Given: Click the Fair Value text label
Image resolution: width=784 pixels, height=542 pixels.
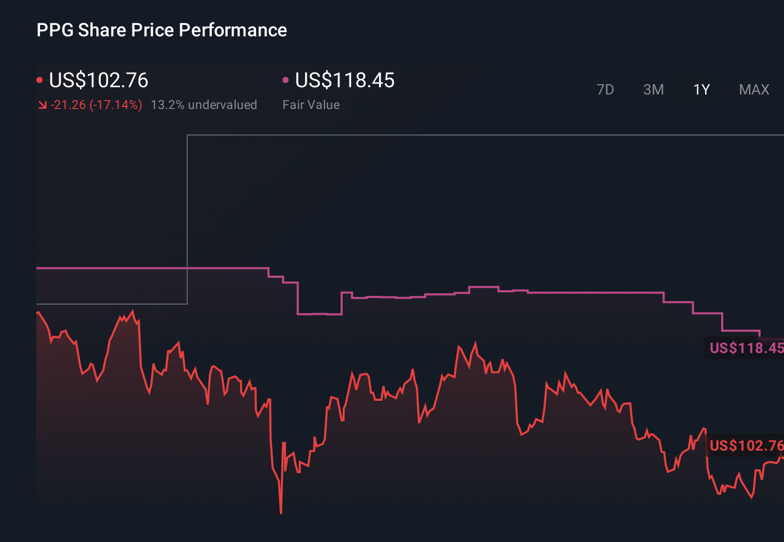Looking at the screenshot, I should pos(310,105).
